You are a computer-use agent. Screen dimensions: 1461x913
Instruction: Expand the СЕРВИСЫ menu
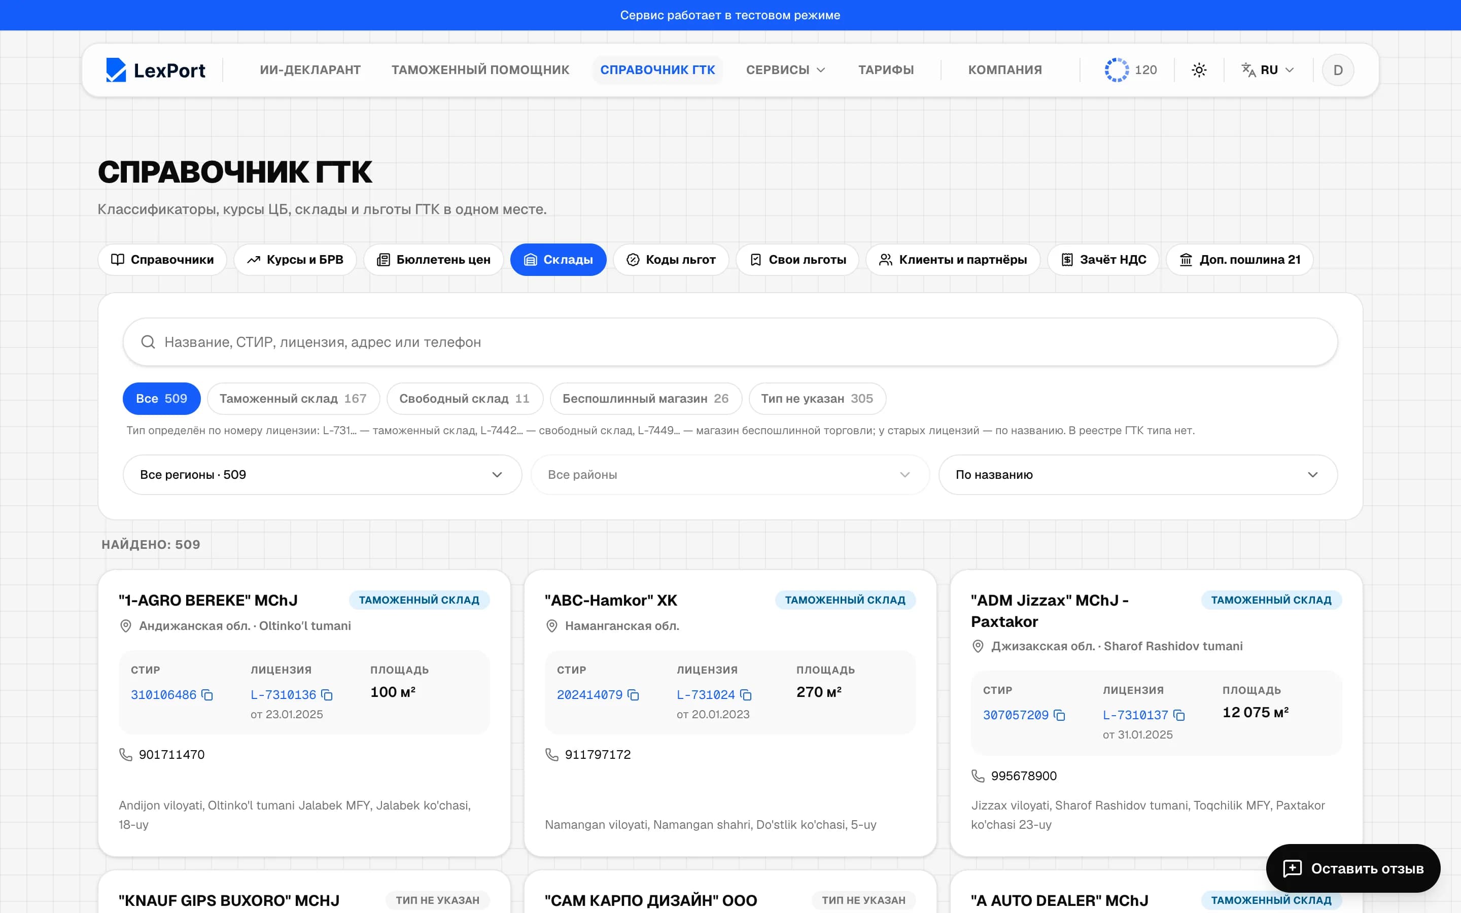[785, 70]
